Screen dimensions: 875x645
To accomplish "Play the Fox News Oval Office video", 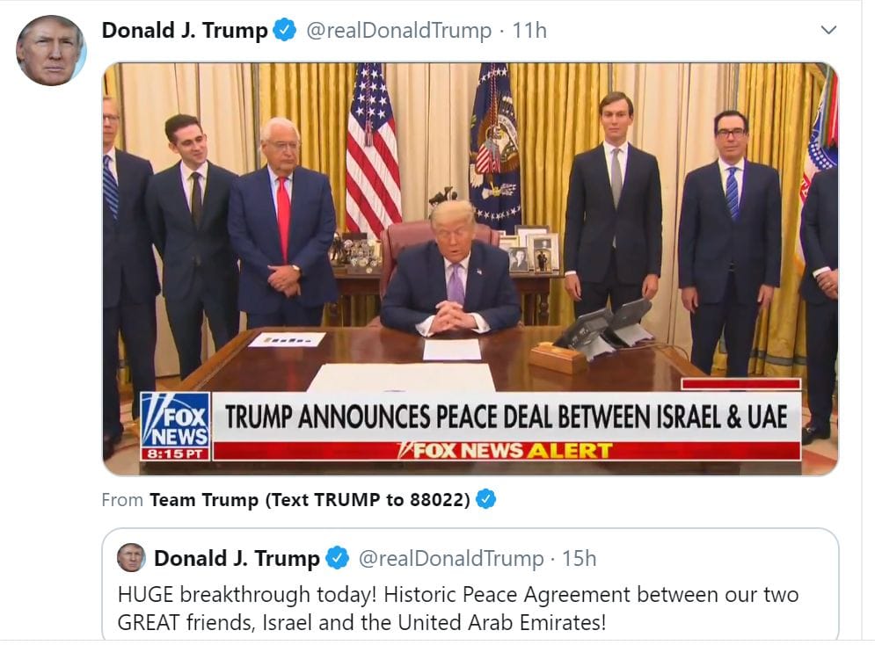I will point(470,269).
